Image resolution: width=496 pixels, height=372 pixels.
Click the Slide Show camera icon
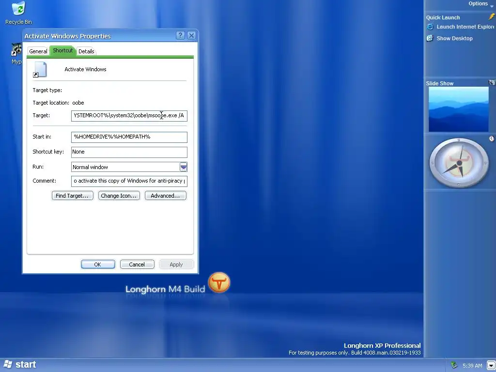point(492,82)
